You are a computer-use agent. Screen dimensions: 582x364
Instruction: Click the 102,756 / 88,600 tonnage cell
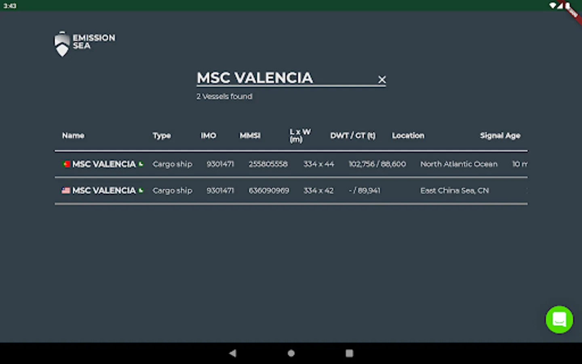click(377, 164)
